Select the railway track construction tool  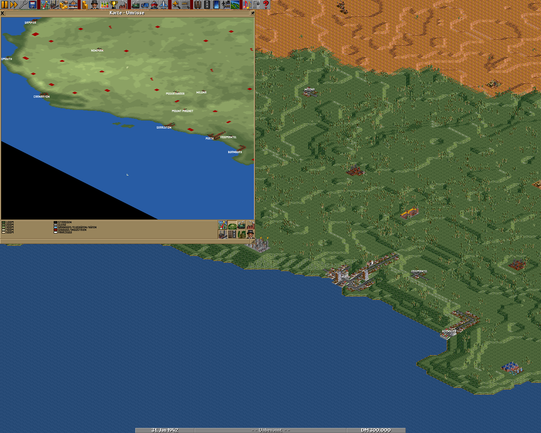(x=197, y=5)
